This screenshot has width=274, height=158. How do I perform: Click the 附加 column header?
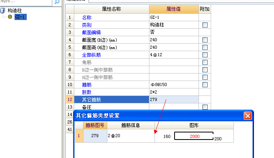click(205, 9)
